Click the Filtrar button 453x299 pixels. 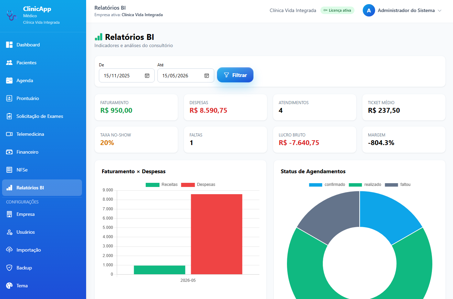235,75
